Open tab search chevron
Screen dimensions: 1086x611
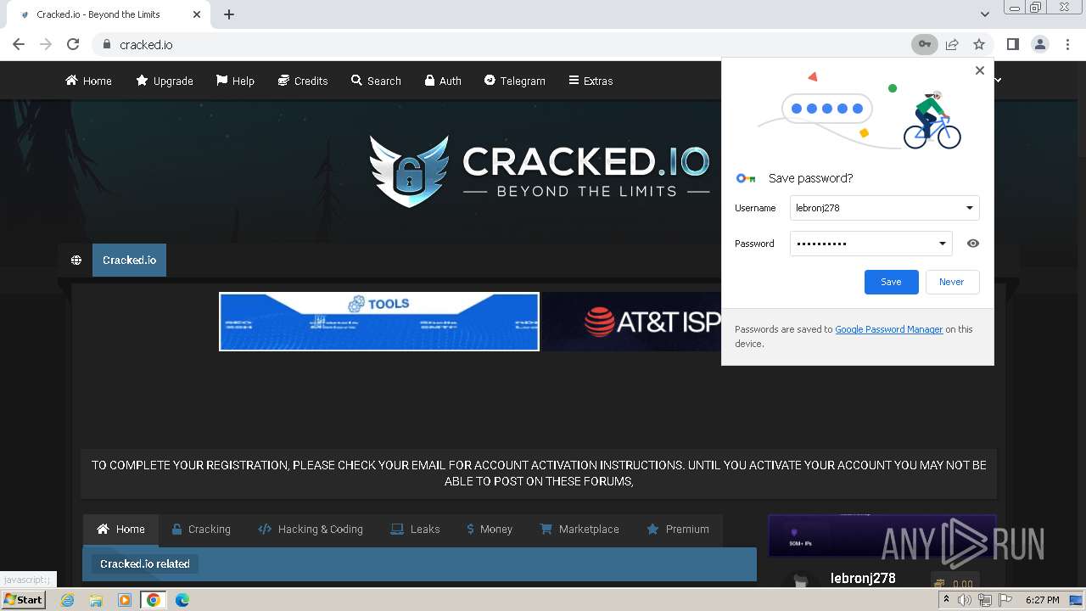(x=984, y=14)
